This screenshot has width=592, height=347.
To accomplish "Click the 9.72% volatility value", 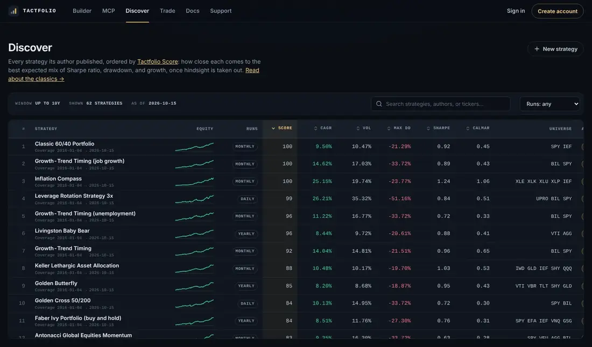I will pyautogui.click(x=363, y=234).
